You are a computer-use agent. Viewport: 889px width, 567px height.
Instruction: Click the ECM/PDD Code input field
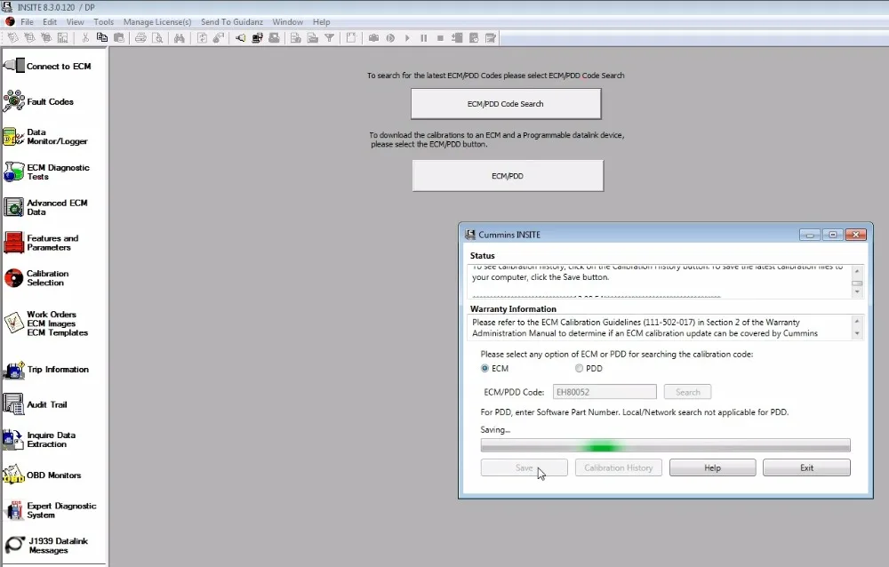pyautogui.click(x=605, y=392)
